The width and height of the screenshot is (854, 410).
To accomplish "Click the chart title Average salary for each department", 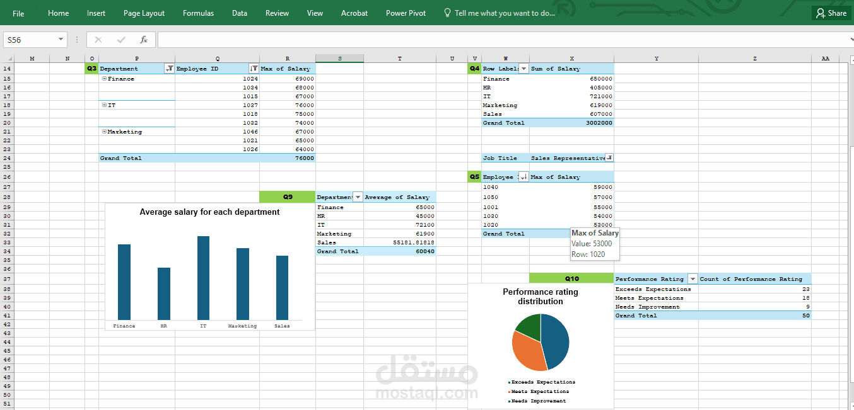I will point(209,212).
